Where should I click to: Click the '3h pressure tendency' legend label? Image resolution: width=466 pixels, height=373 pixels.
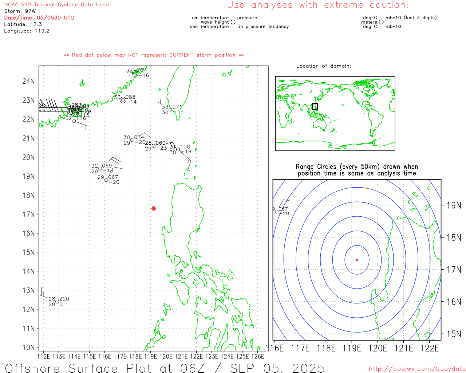263,26
